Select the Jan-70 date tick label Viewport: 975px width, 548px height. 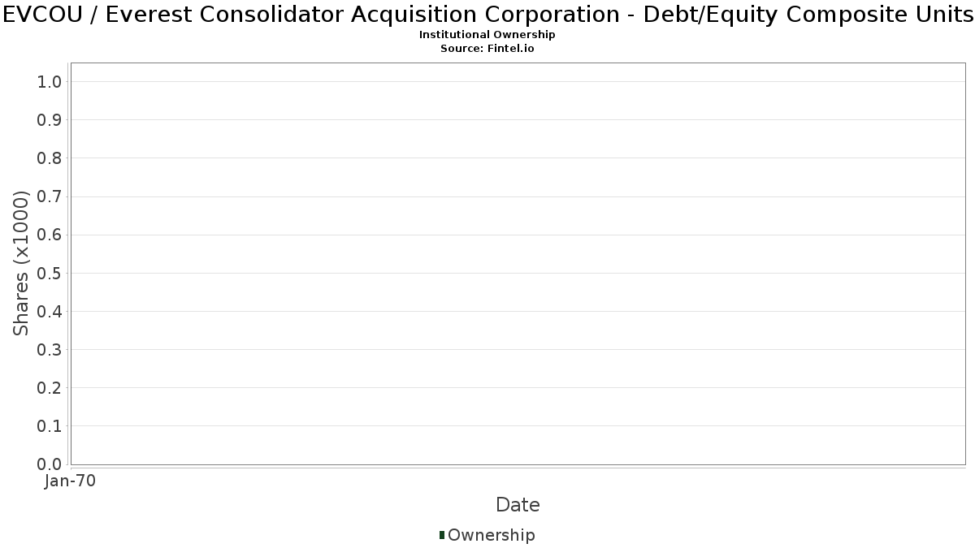71,481
